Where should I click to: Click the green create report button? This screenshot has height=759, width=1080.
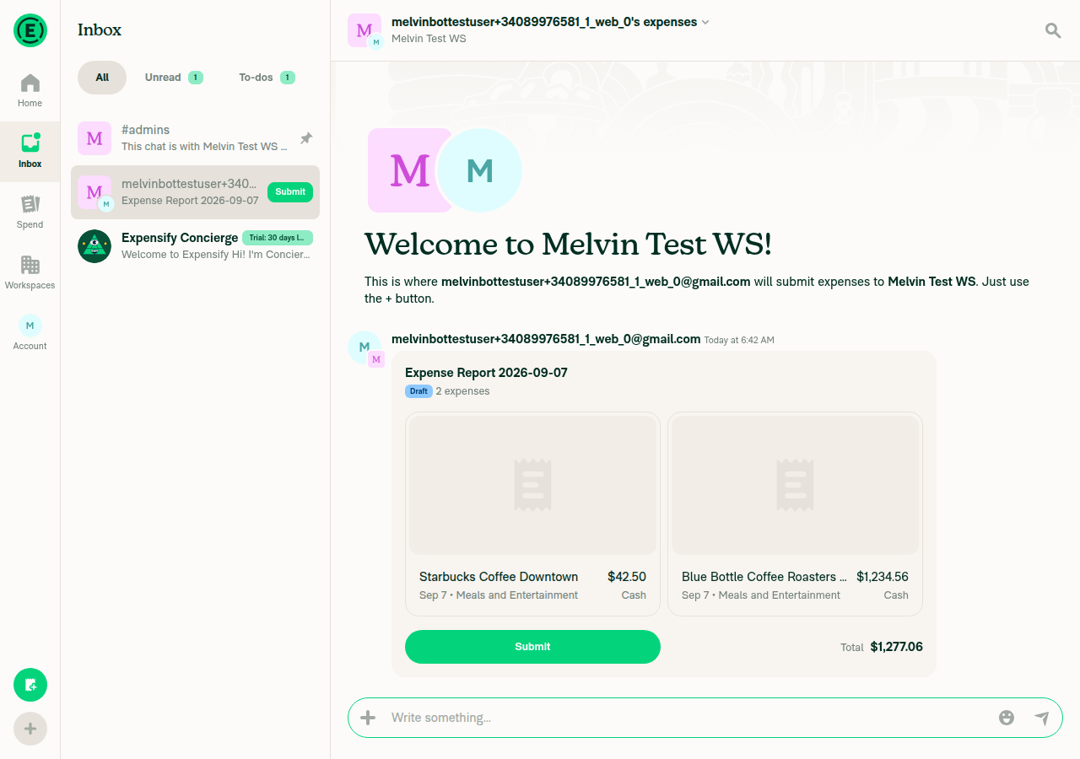point(30,685)
